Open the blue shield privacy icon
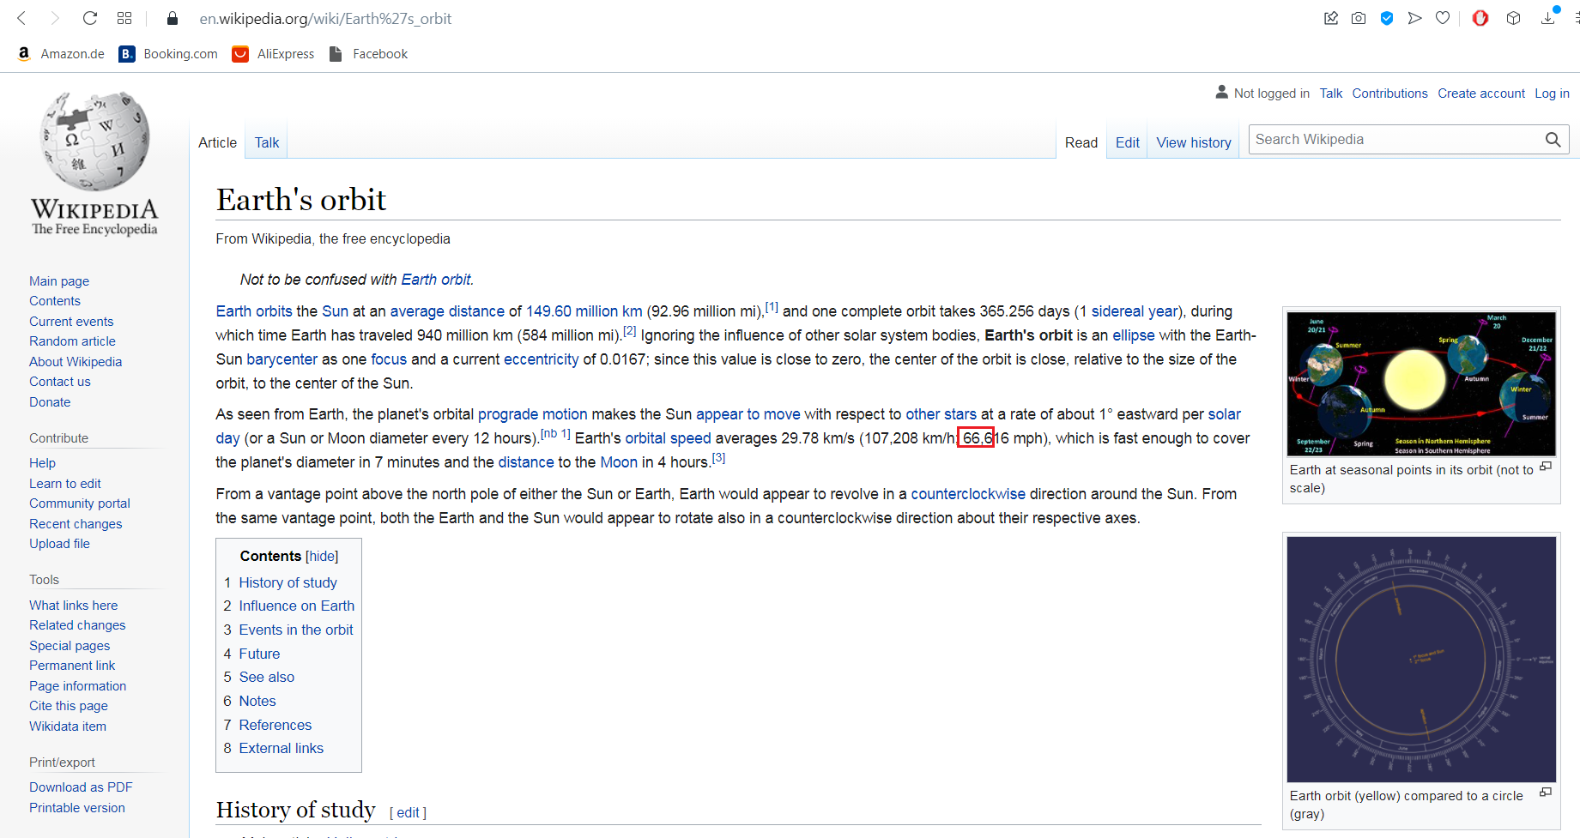The height and width of the screenshot is (838, 1580). pos(1387,18)
